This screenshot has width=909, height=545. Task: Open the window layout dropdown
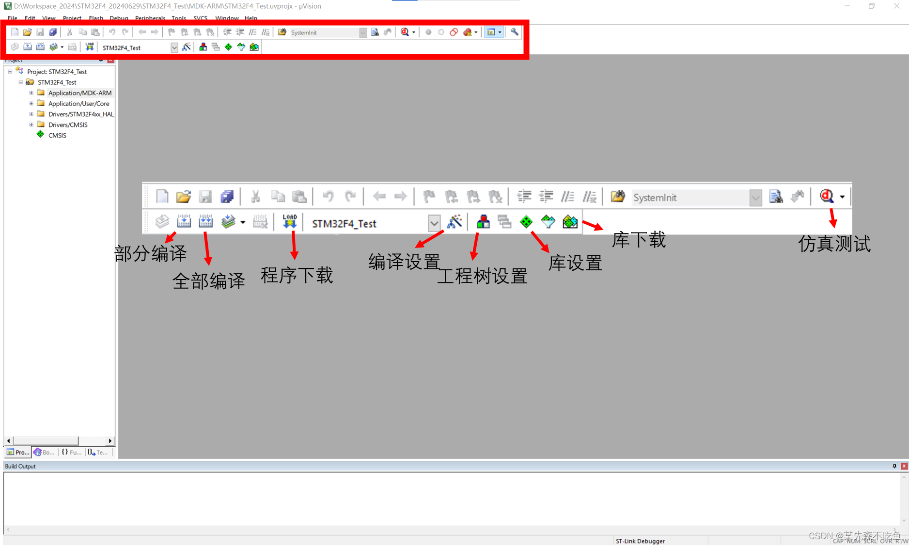point(500,32)
